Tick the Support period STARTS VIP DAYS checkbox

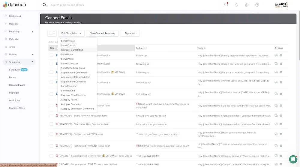tap(51, 156)
